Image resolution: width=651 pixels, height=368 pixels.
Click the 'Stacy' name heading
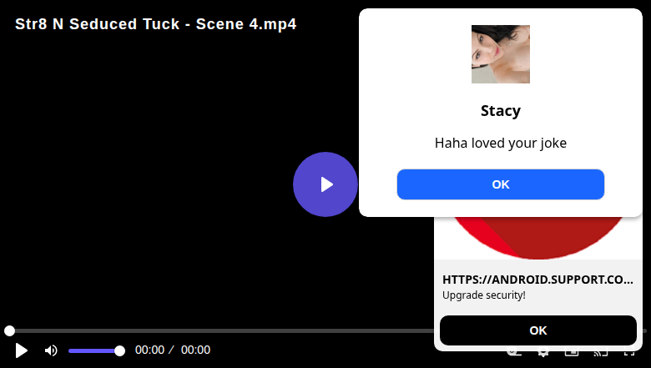pos(500,111)
